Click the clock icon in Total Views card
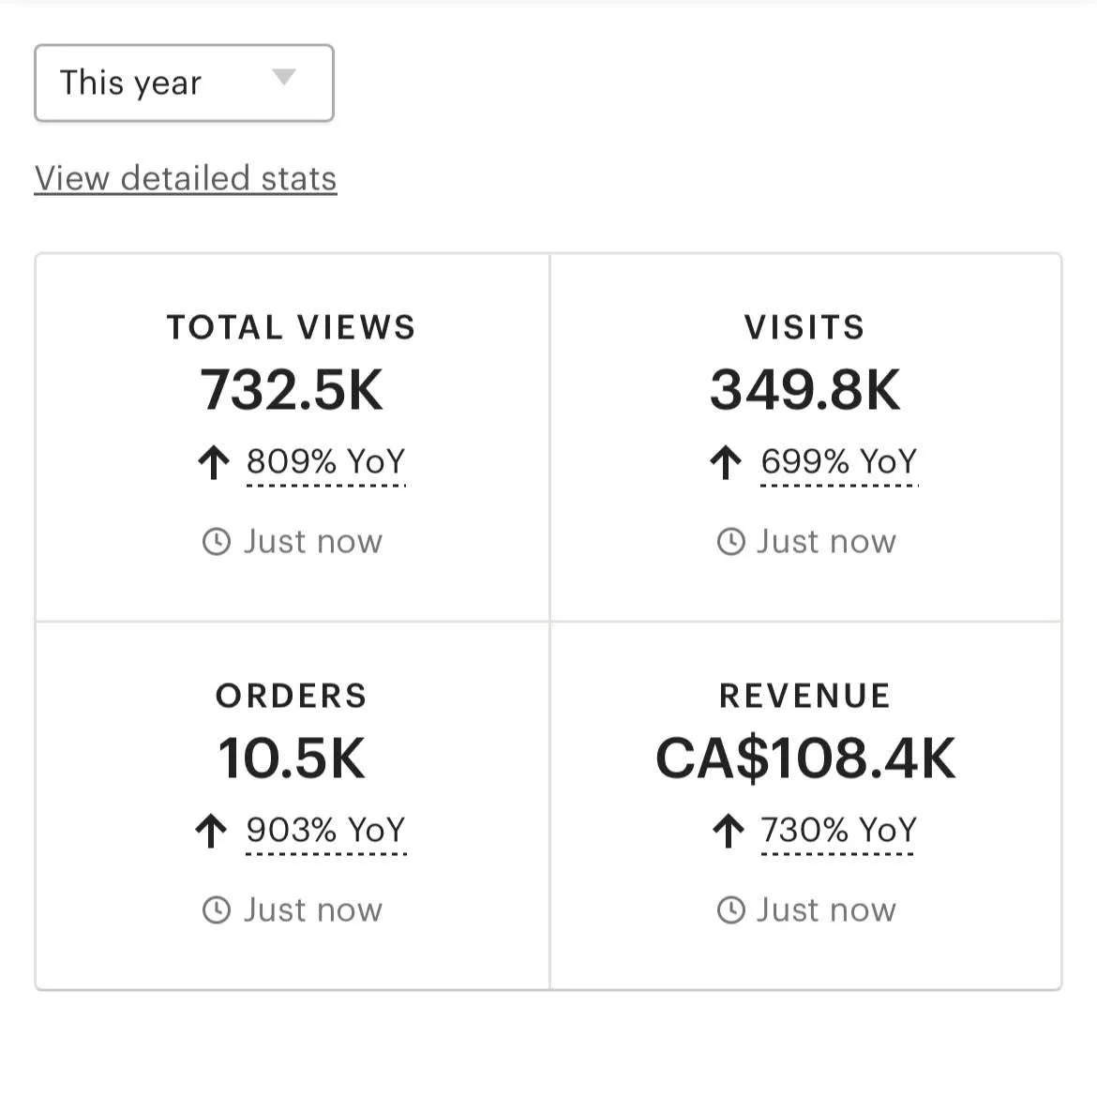The height and width of the screenshot is (1097, 1097). coord(217,542)
